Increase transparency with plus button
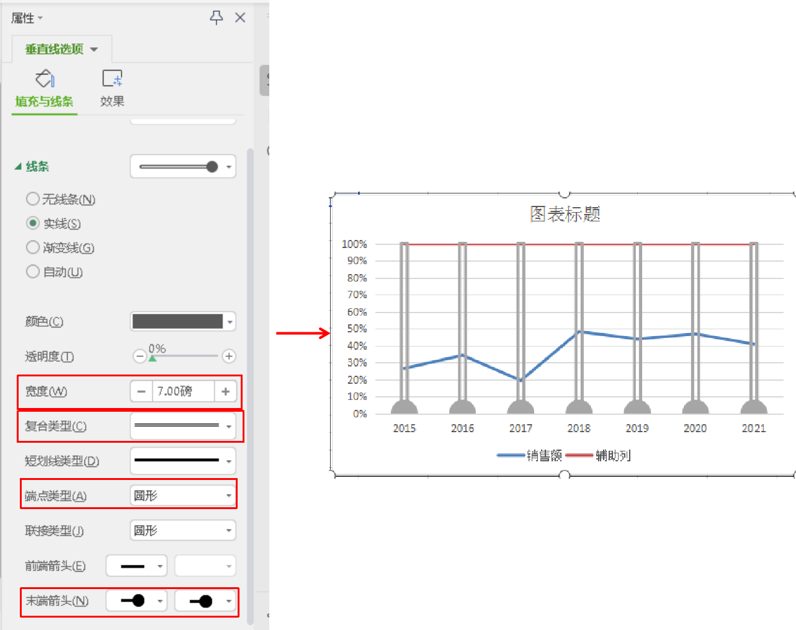The height and width of the screenshot is (630, 796). 229,356
